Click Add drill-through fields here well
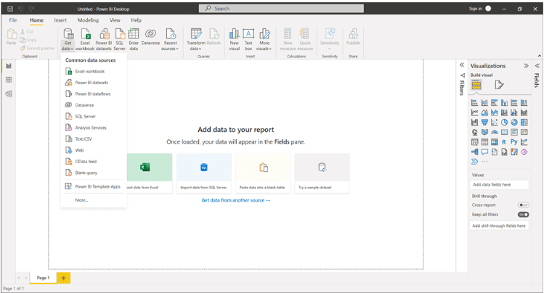This screenshot has width=544, height=293. click(499, 226)
